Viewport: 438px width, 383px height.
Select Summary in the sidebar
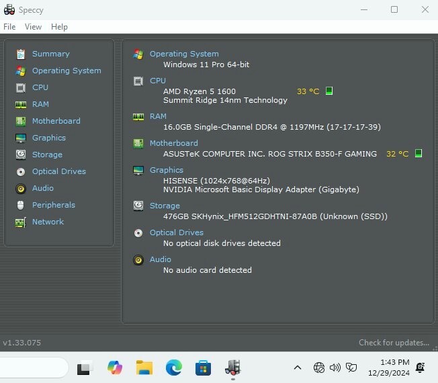[x=51, y=54]
